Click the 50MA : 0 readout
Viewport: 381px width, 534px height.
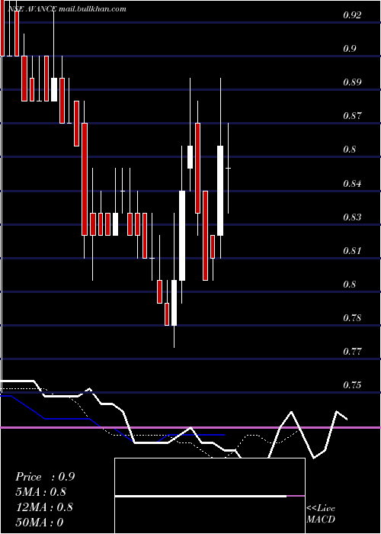(40, 523)
